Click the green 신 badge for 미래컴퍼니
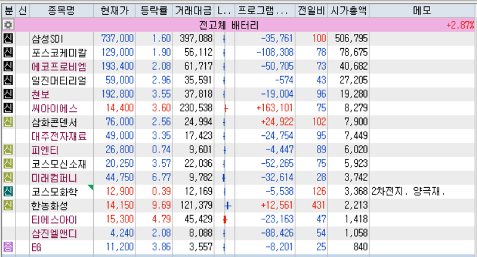The width and height of the screenshot is (477, 257). click(x=8, y=178)
